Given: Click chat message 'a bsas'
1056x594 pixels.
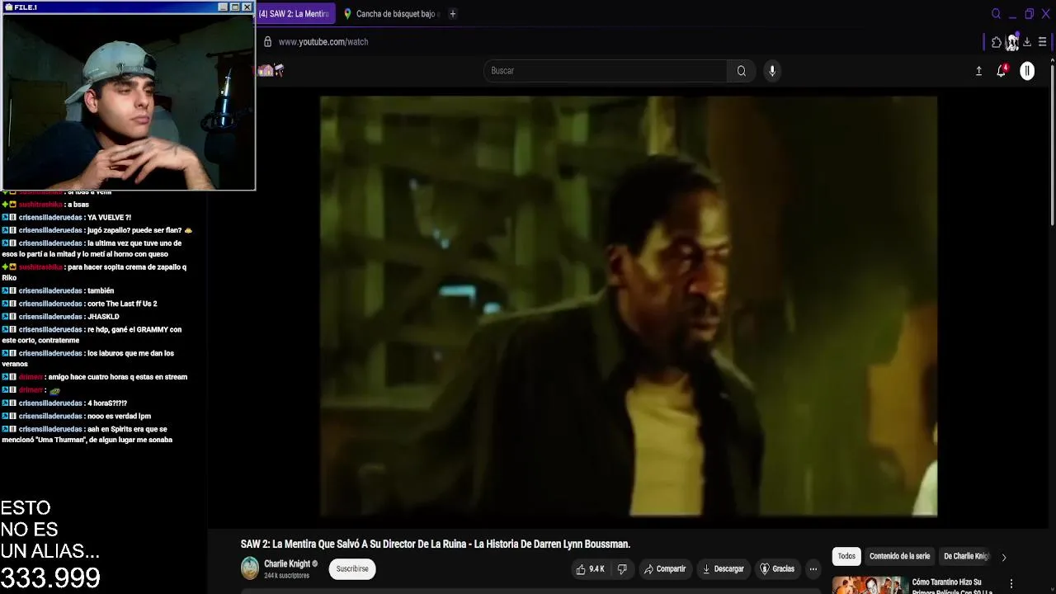Looking at the screenshot, I should 78,205.
